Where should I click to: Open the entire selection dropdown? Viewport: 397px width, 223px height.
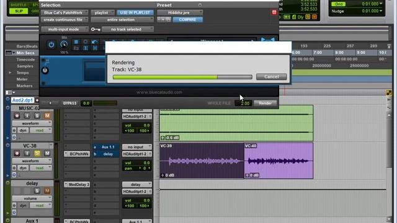(x=122, y=19)
